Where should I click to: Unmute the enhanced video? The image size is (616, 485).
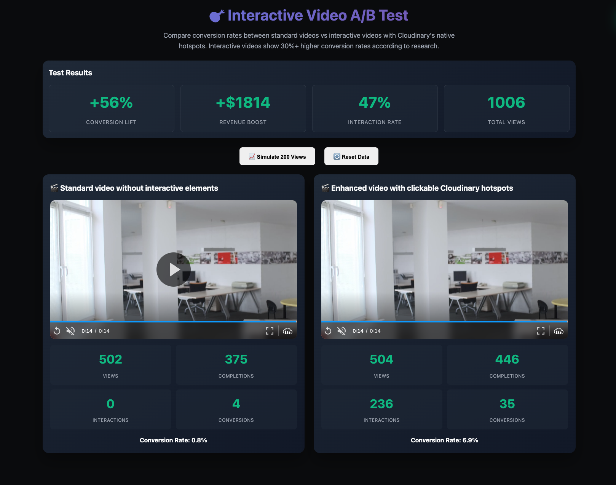[342, 331]
